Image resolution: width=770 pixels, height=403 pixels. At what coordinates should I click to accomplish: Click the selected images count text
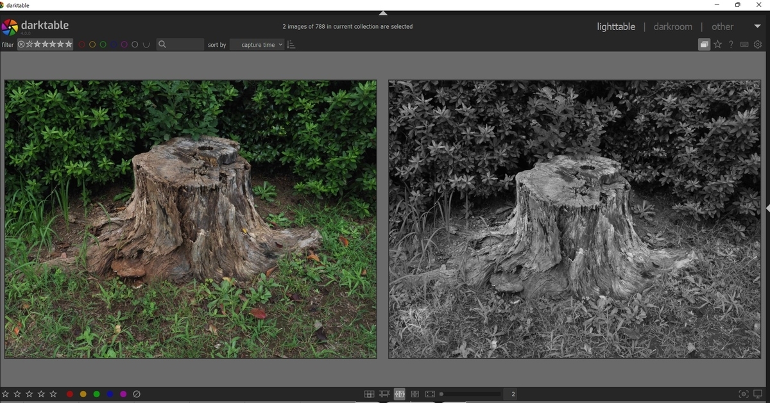pyautogui.click(x=348, y=27)
